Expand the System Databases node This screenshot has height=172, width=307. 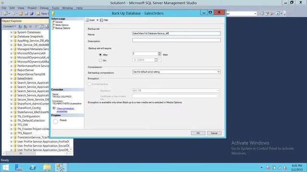[12, 32]
